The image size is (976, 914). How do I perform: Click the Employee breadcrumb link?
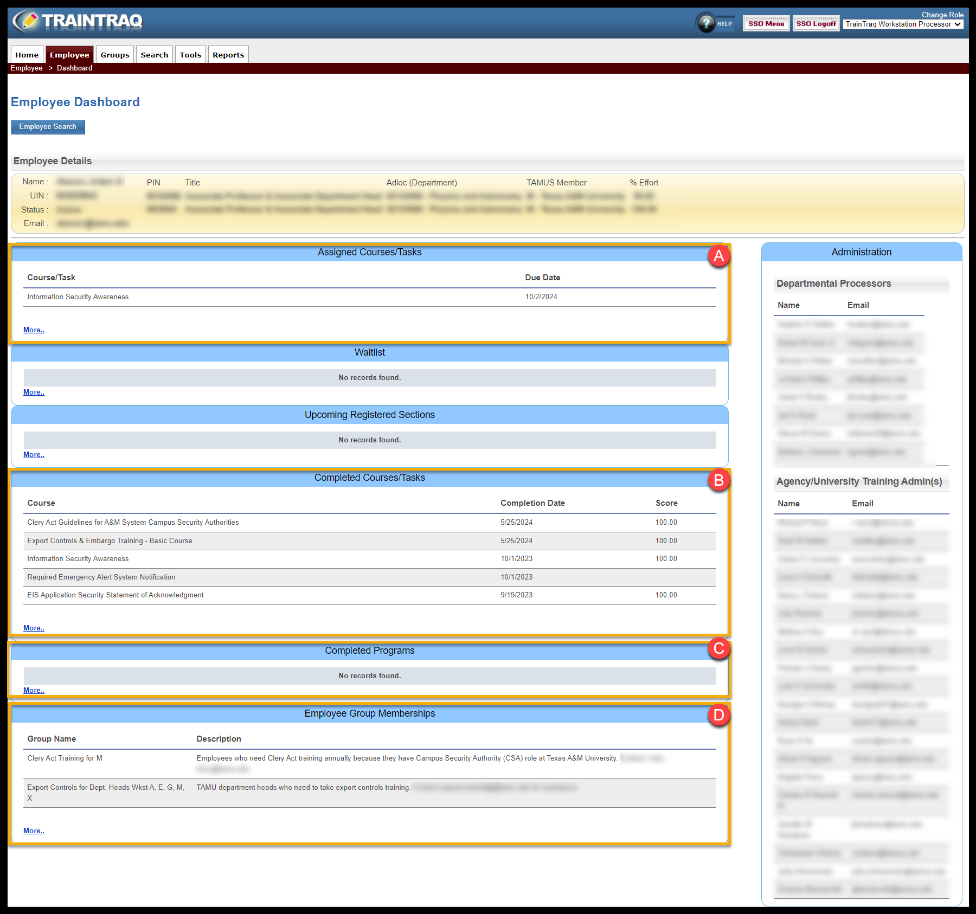click(27, 68)
